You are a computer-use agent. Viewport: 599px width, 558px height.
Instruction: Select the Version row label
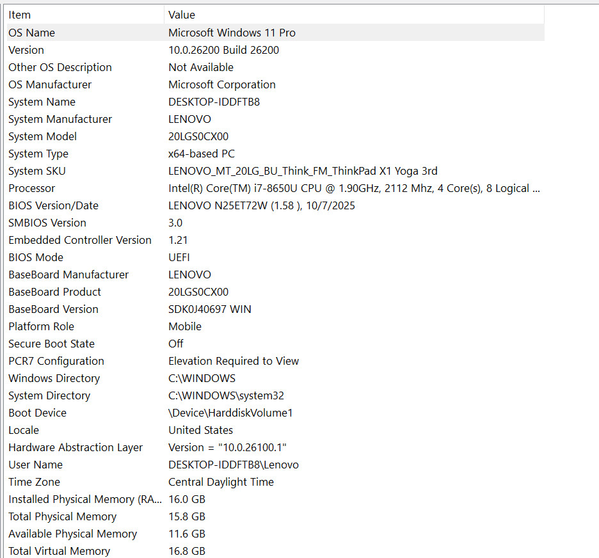(26, 50)
